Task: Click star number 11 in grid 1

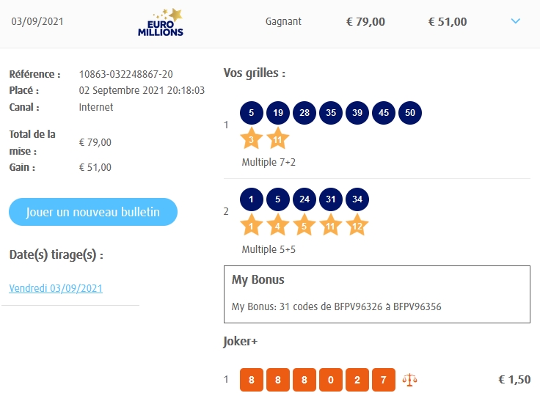Action: click(x=278, y=138)
